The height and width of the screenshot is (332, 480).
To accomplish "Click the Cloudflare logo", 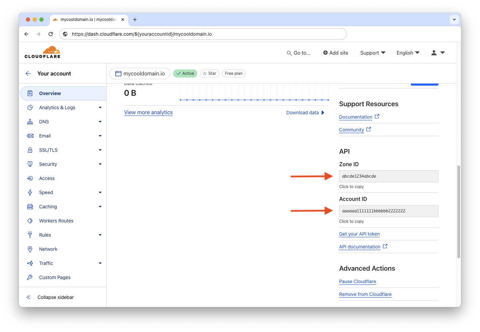I will coord(43,52).
